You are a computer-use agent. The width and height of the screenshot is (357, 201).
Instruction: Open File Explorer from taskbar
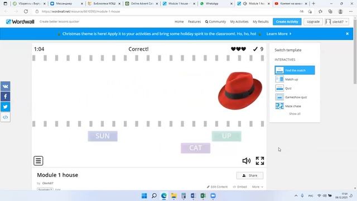tap(173, 196)
